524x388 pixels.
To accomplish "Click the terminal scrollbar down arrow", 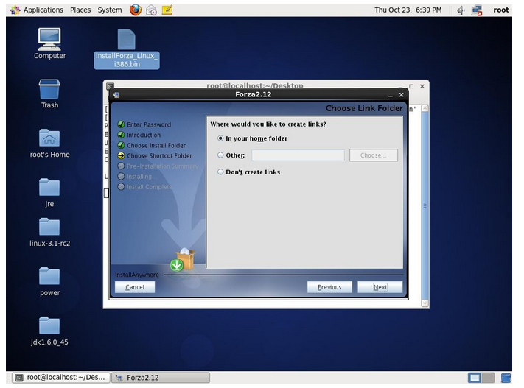I will 425,303.
